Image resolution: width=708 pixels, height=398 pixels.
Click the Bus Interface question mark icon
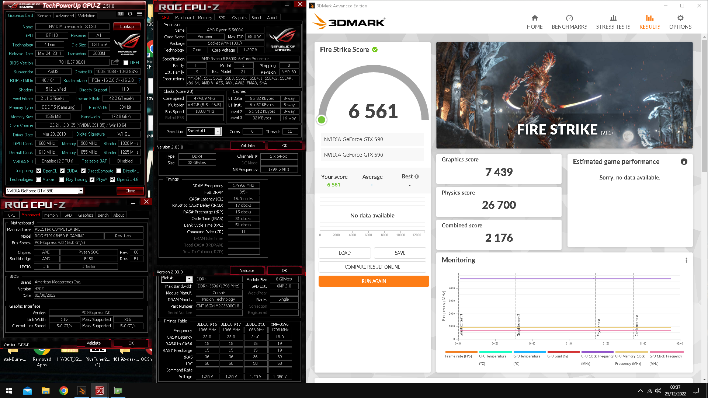139,80
